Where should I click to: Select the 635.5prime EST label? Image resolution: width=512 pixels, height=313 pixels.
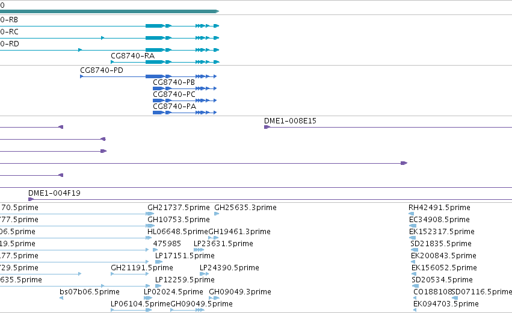(21, 280)
